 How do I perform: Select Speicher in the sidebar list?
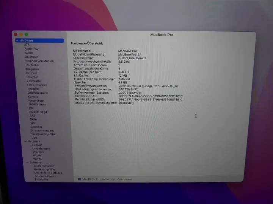36,127
